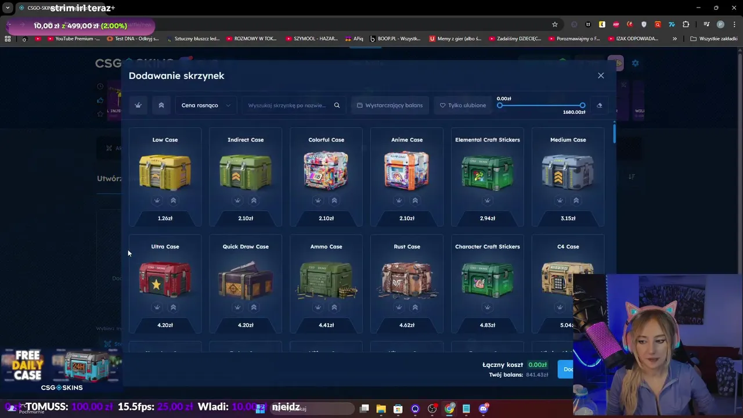Screen dimensions: 743x418
Task: Click crown icon under Low Case
Action: 157,200
